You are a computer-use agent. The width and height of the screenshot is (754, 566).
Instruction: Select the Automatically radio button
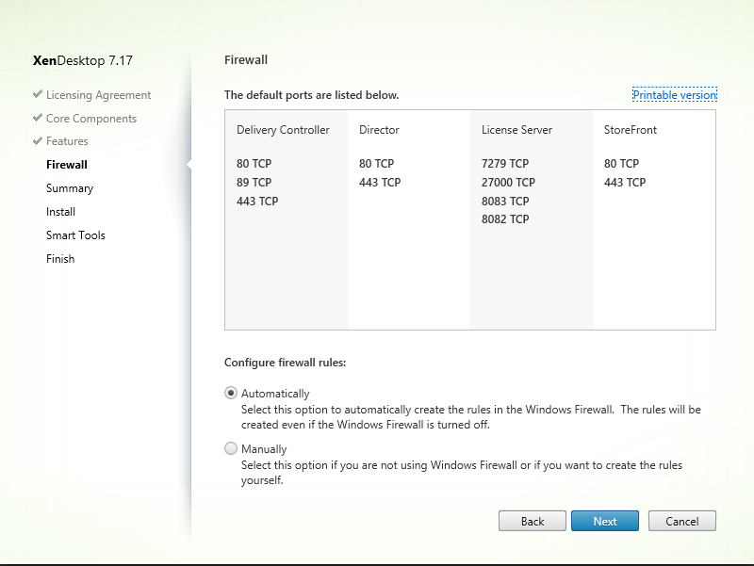pos(231,393)
